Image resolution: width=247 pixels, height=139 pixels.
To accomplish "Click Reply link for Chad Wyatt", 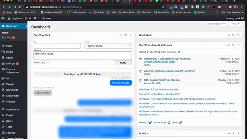I will (99, 74).
